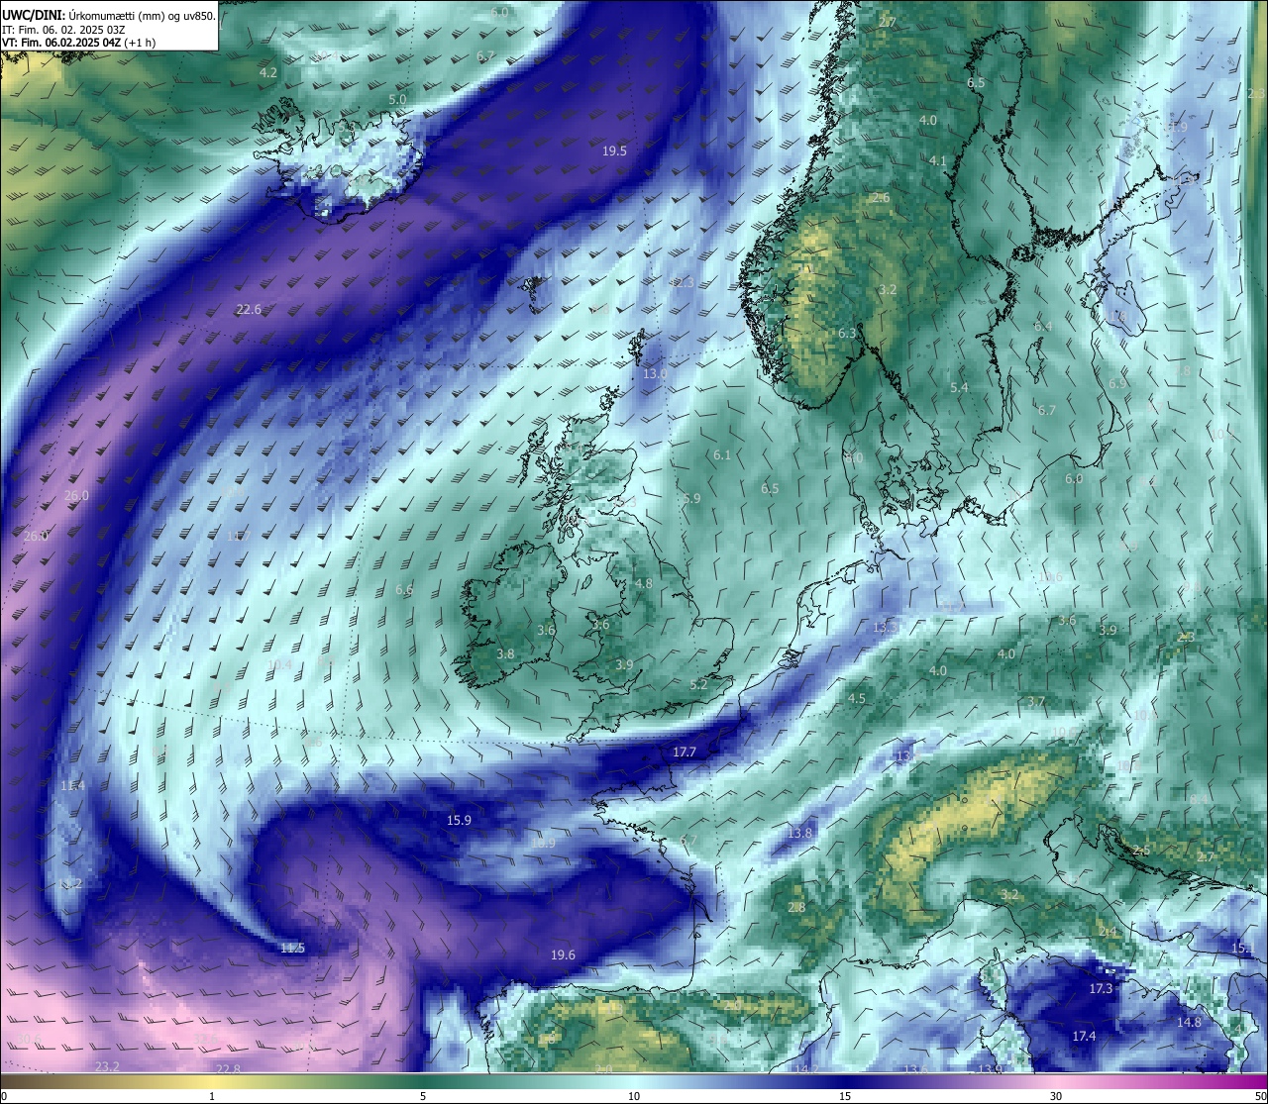The height and width of the screenshot is (1104, 1268).
Task: Click the 22.8 value near the bottom edge
Action: [228, 1068]
